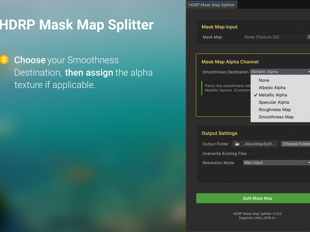Image resolution: width=310 pixels, height=232 pixels.
Task: Click the 'Mask Map' field label
Action: pyautogui.click(x=212, y=37)
